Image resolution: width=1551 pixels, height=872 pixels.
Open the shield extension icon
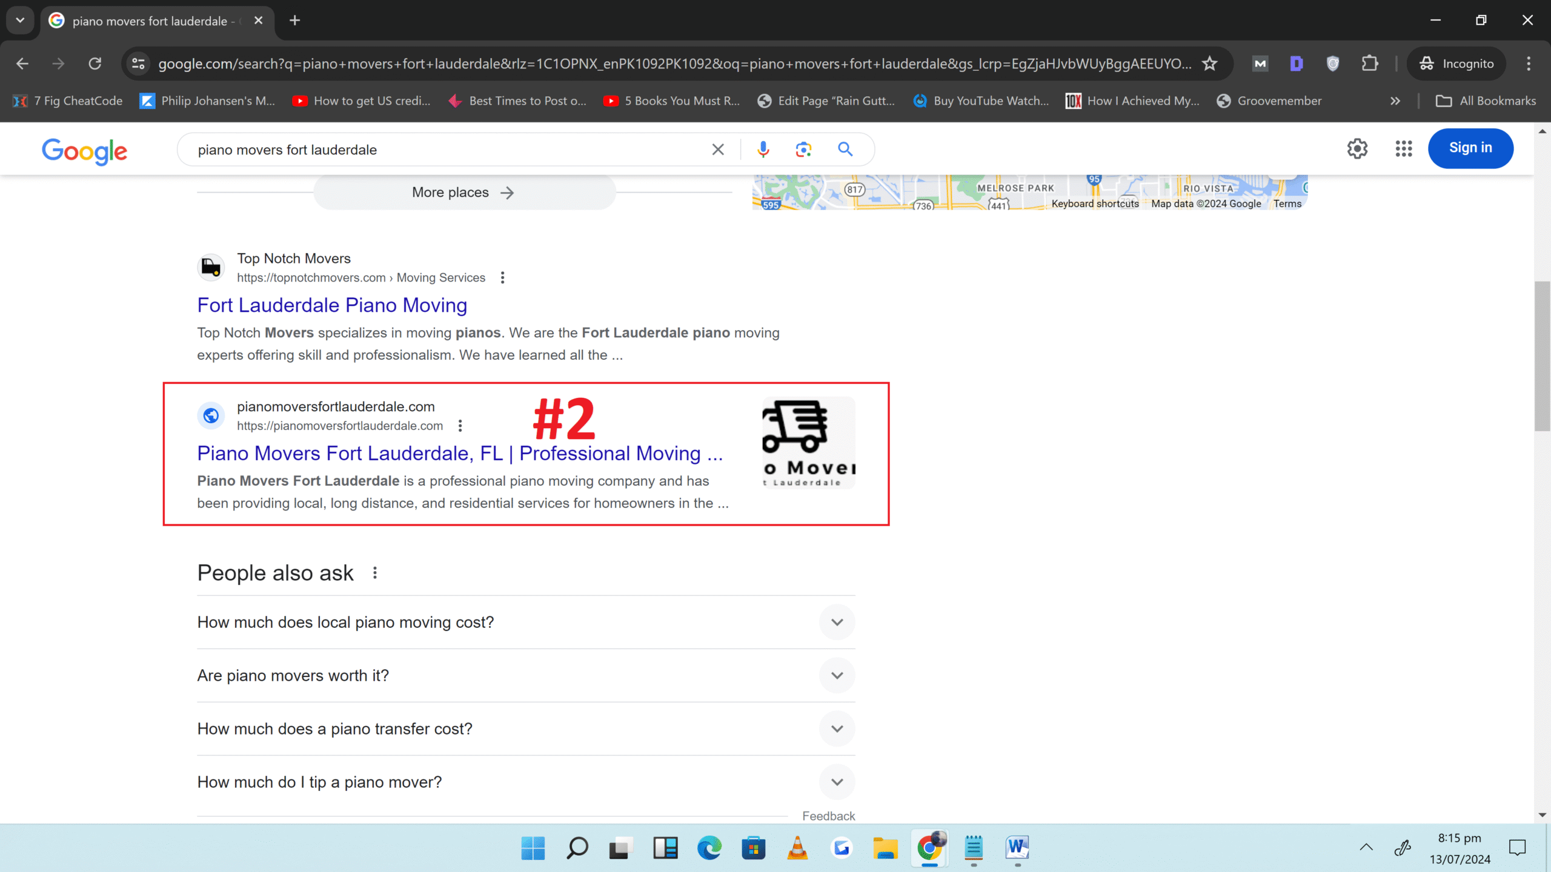click(1333, 64)
